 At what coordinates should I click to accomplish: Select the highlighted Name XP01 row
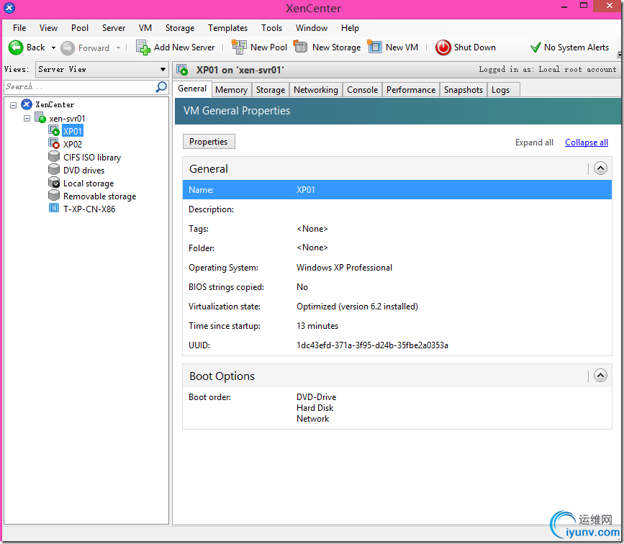[x=397, y=190]
